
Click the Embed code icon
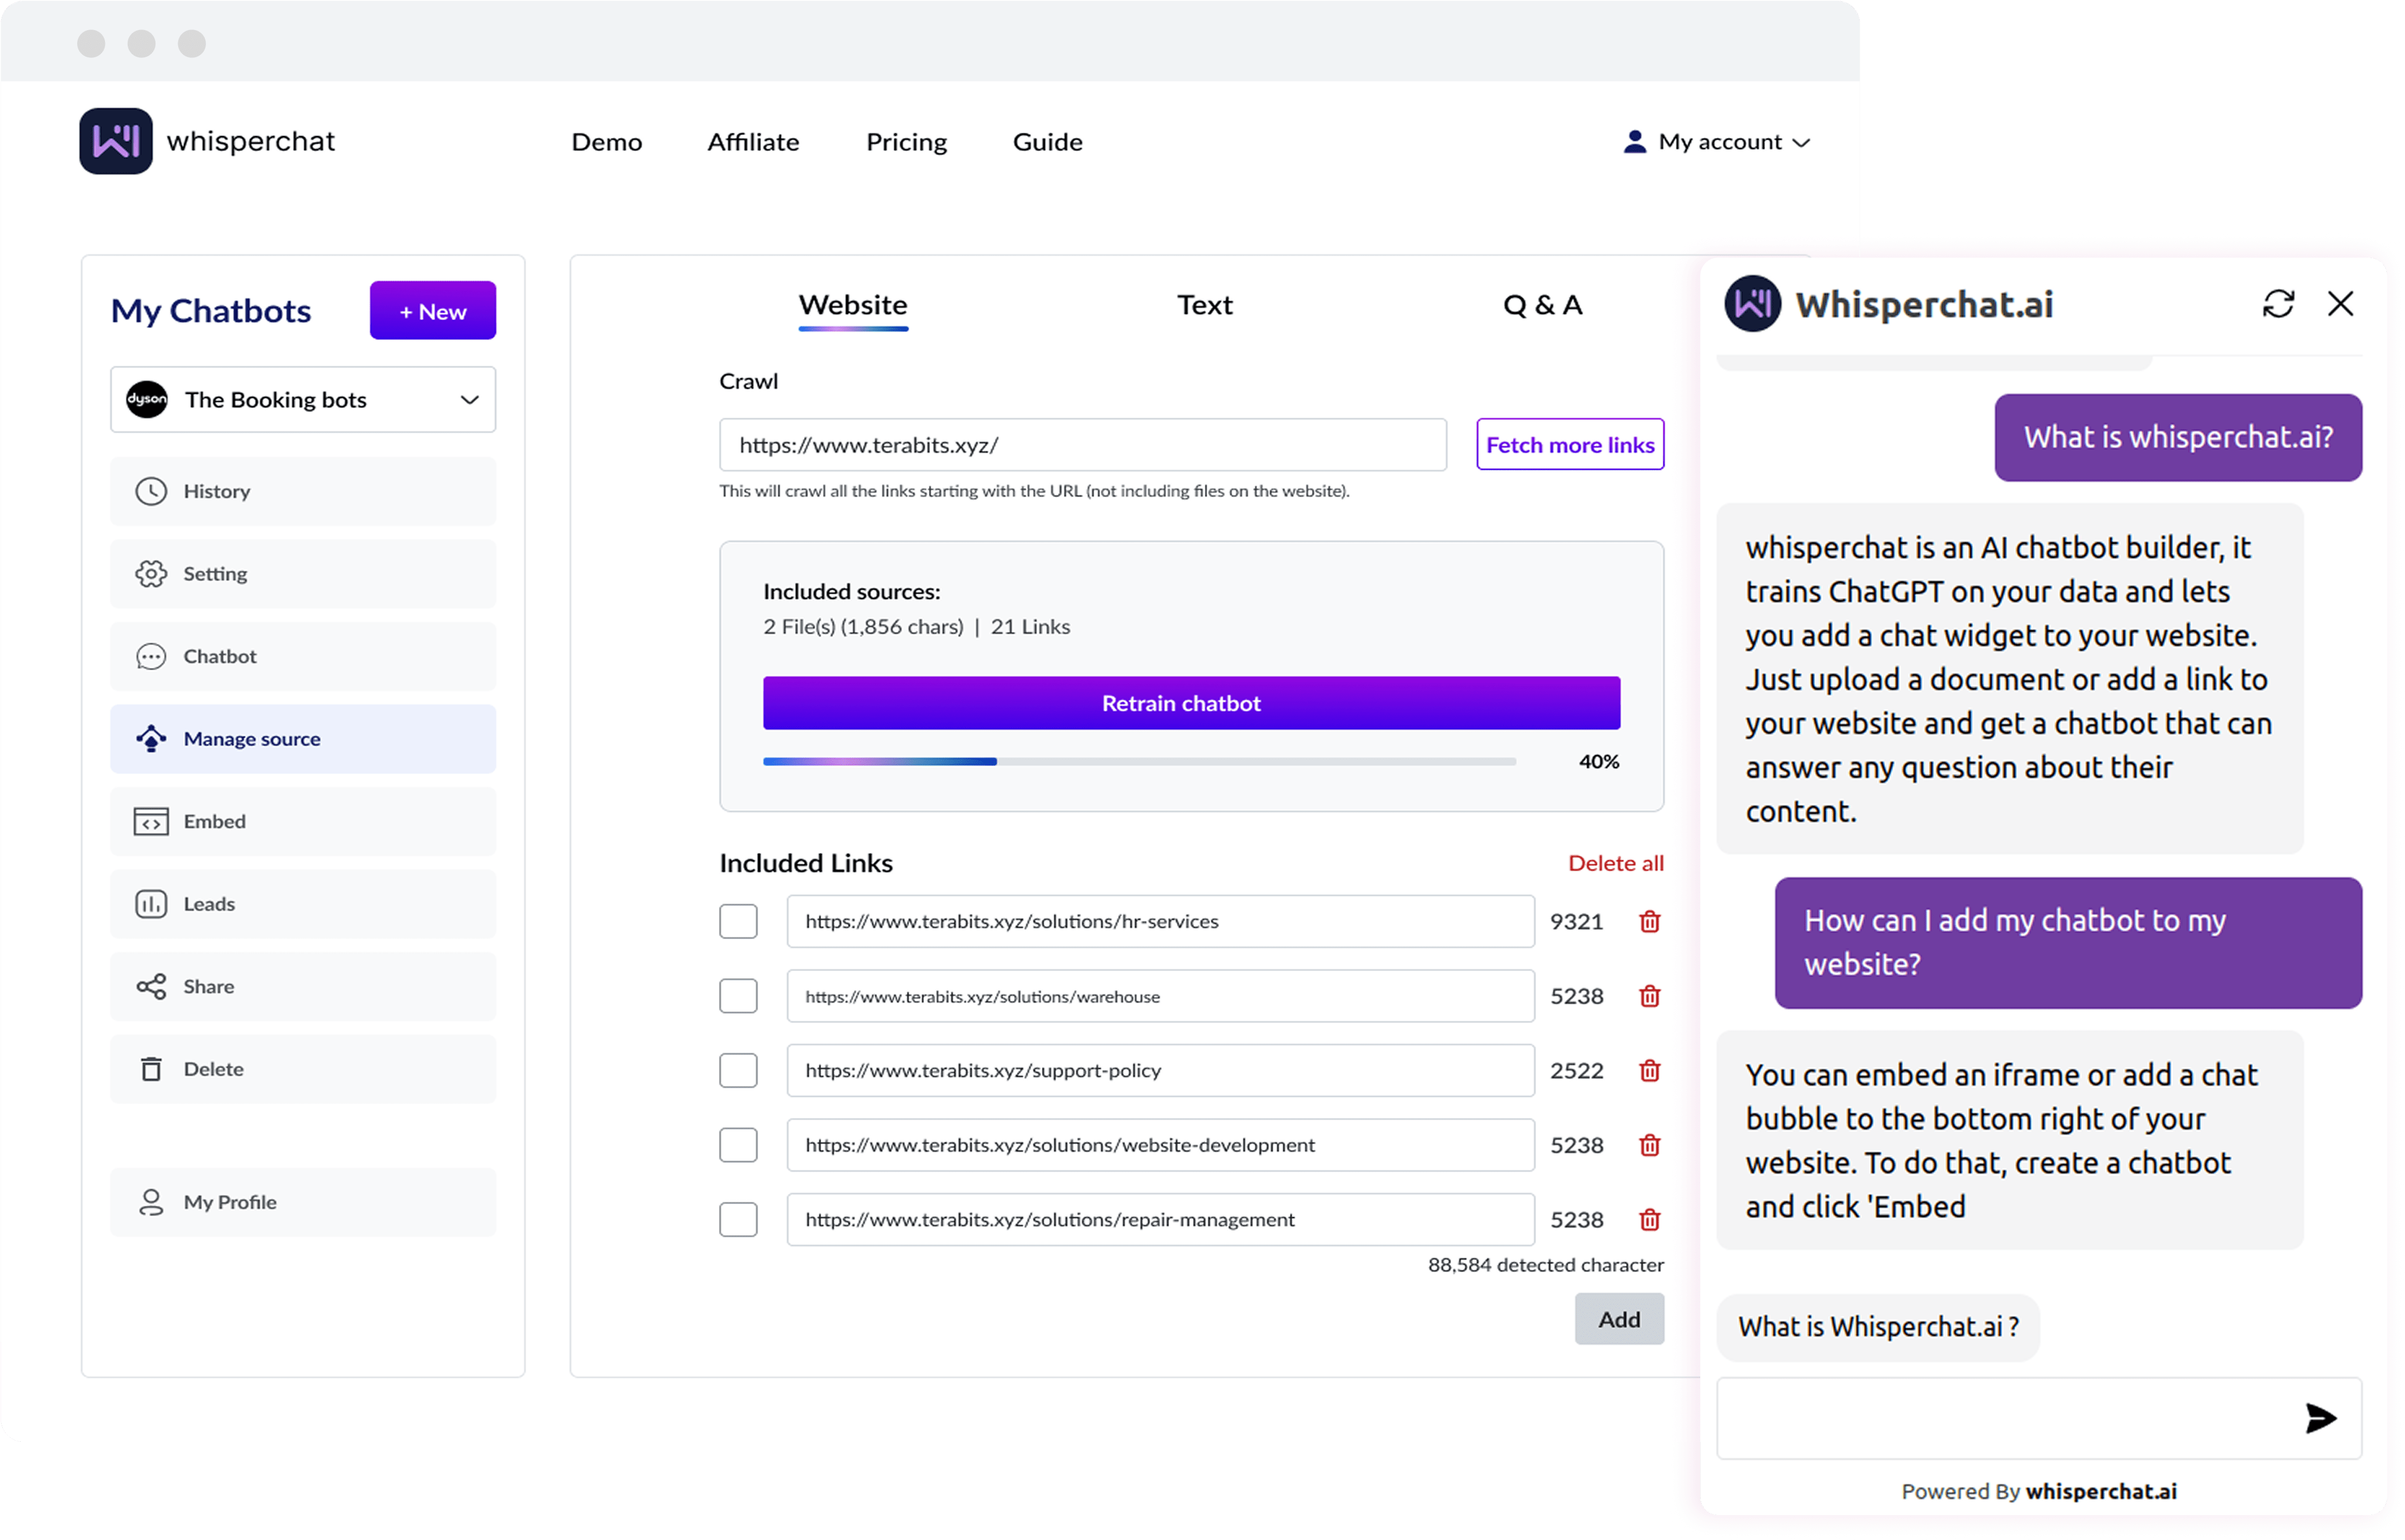click(x=152, y=821)
